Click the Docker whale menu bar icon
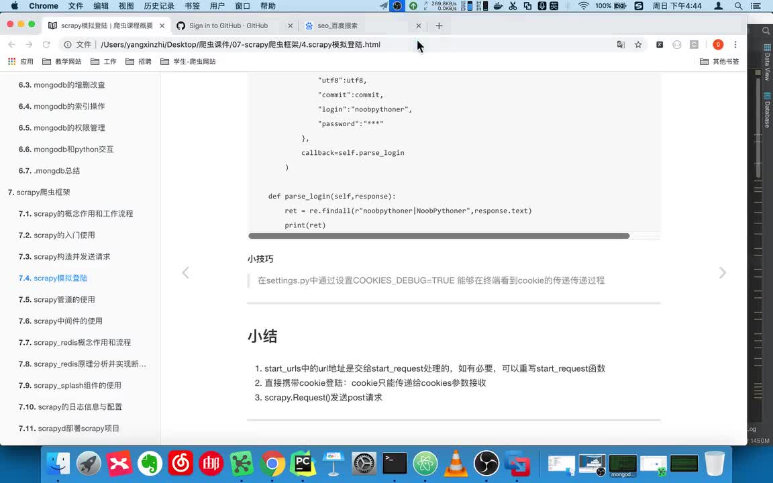The height and width of the screenshot is (483, 773). click(499, 6)
